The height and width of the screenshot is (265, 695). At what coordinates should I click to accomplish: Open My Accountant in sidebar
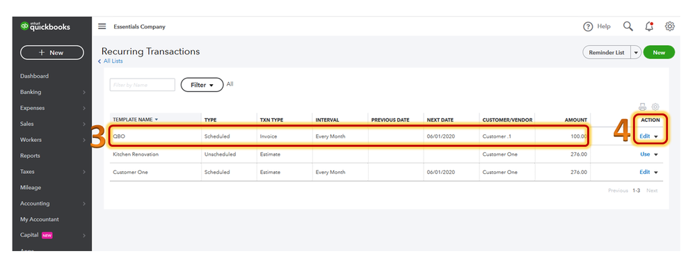click(40, 219)
